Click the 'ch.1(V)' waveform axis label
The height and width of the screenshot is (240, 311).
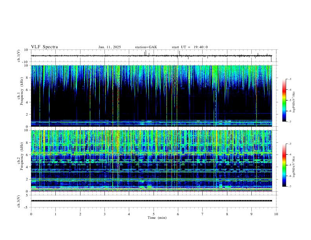[x=19, y=56]
